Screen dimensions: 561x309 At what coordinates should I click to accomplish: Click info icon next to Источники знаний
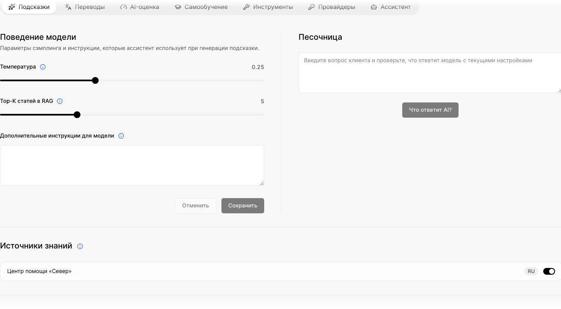click(x=80, y=246)
